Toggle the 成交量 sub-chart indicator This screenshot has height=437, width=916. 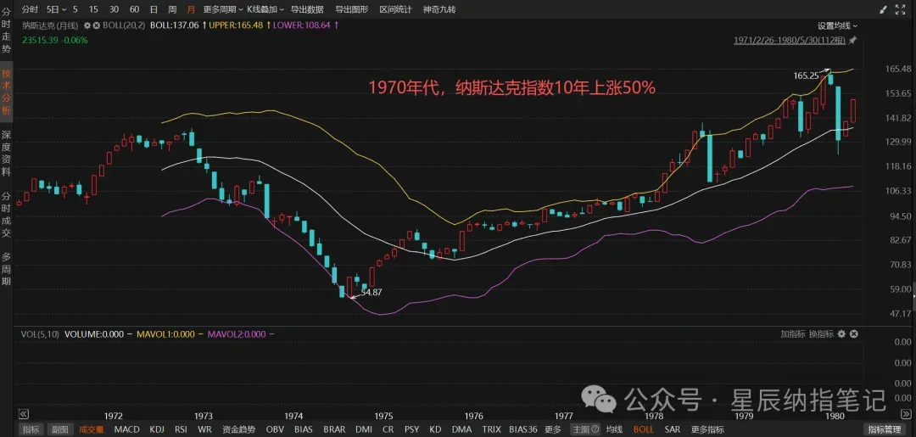(91, 429)
